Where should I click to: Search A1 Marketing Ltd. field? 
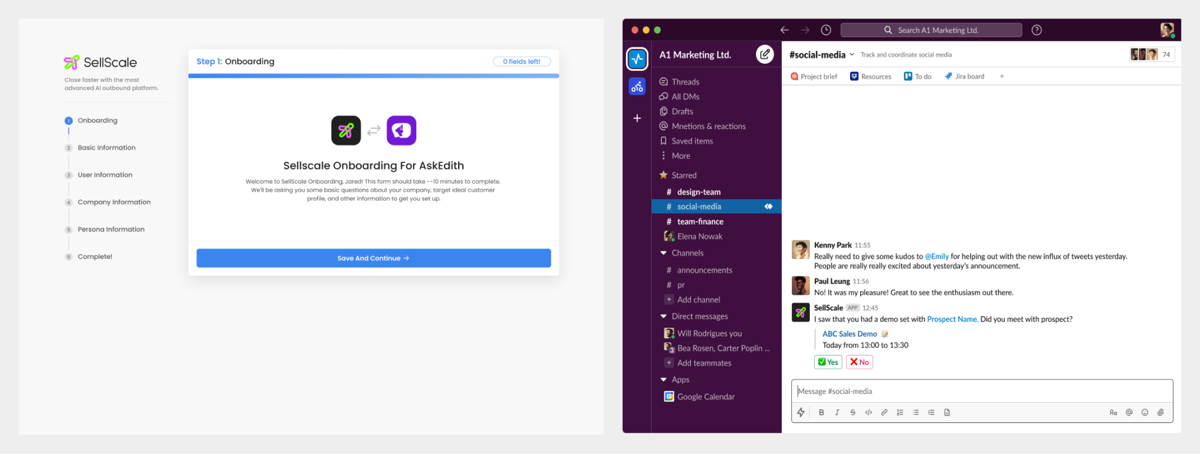(932, 30)
